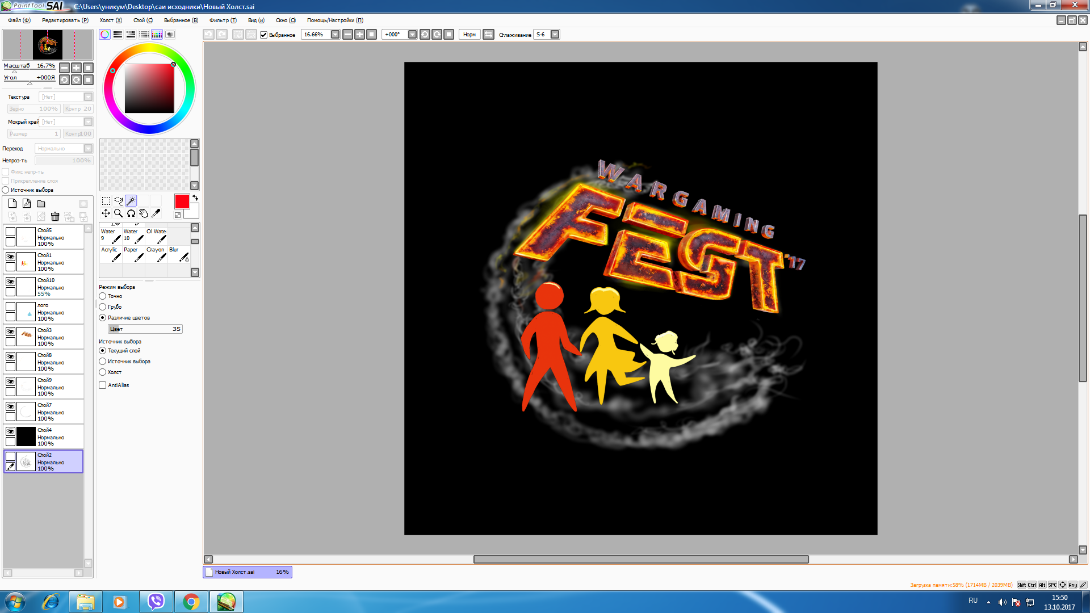Delete the layer with the trash icon
This screenshot has height=613, width=1090.
[55, 216]
